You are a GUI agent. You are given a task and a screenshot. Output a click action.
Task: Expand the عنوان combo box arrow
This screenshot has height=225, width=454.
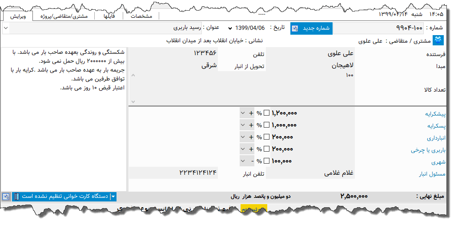(6, 28)
